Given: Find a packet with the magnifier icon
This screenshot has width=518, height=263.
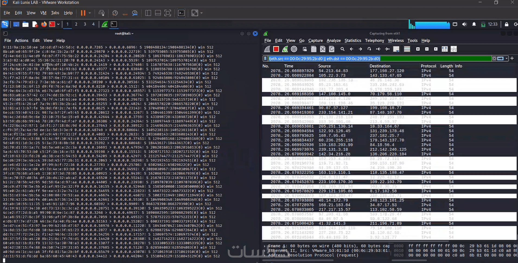Looking at the screenshot, I should tap(343, 49).
